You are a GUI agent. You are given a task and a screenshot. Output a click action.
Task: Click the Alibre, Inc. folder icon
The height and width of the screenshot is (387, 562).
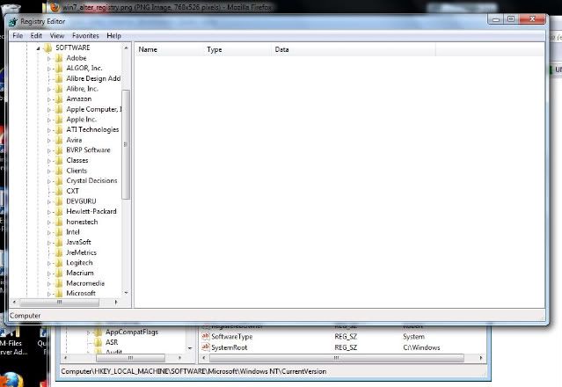59,89
